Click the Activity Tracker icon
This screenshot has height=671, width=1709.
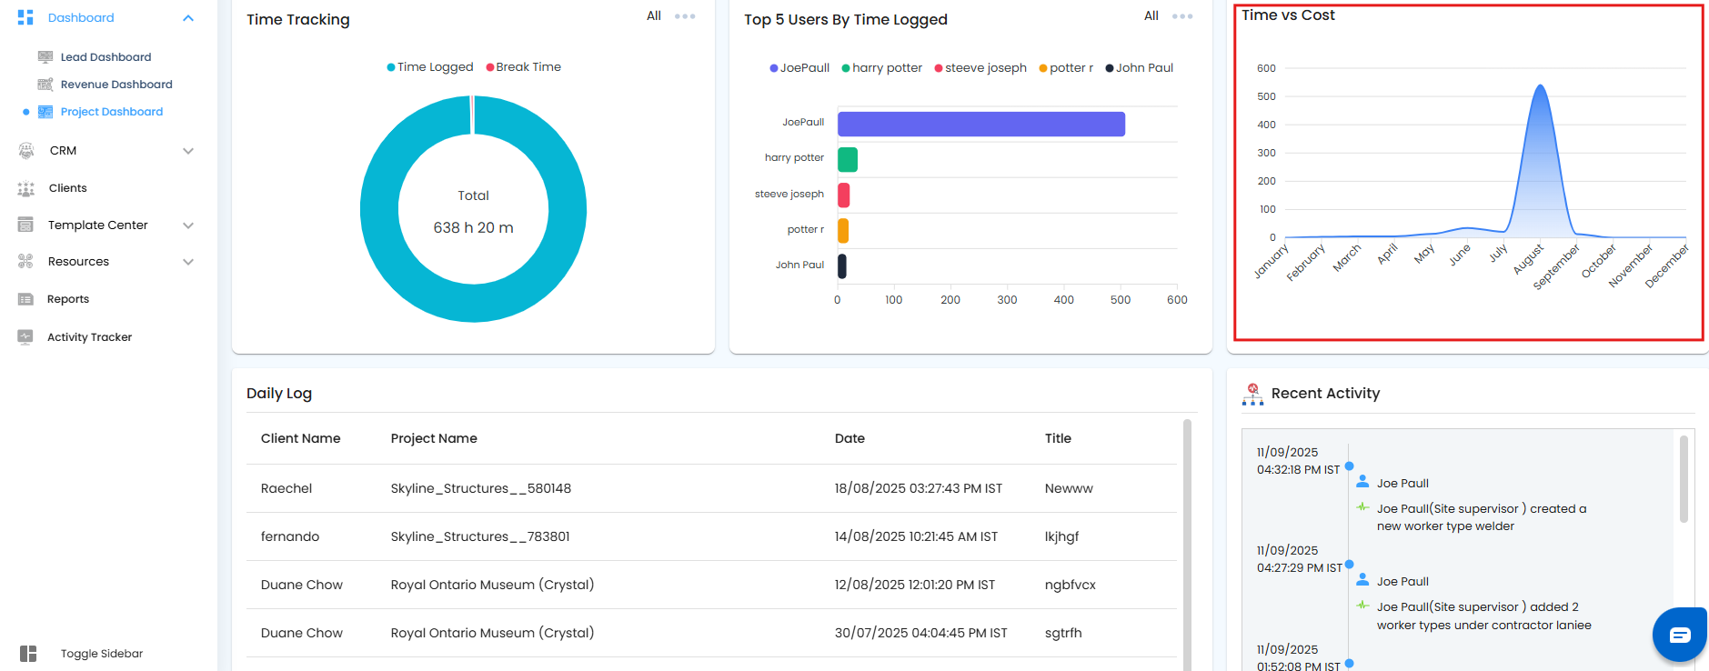pos(25,336)
